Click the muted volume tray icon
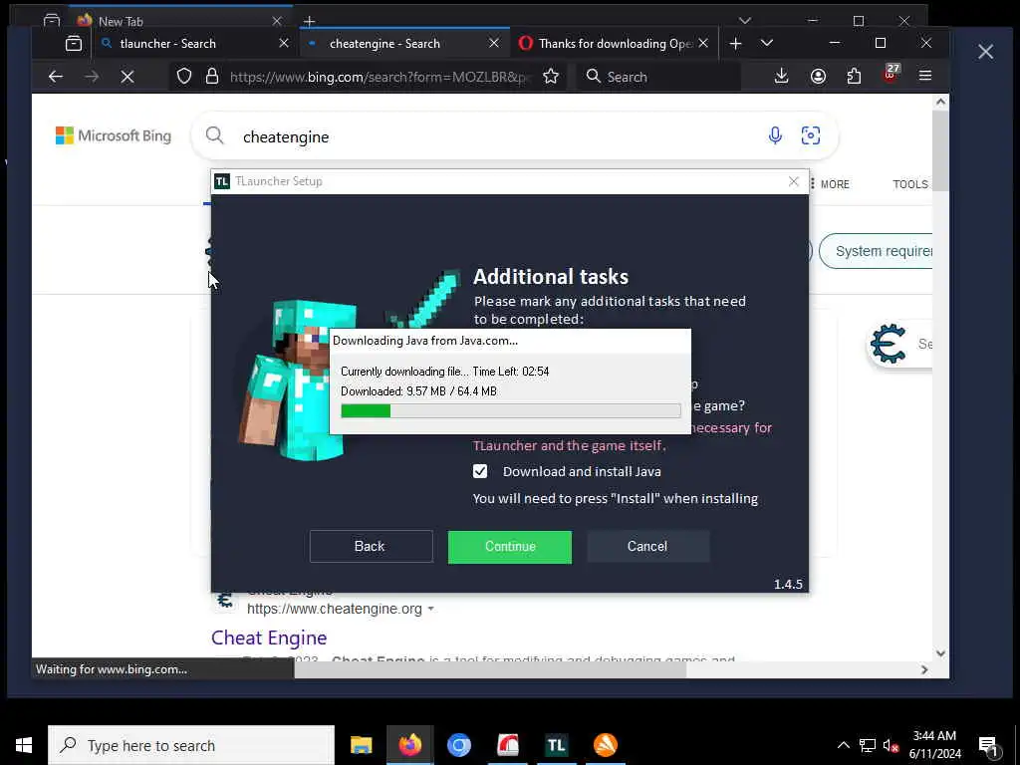Screen dimensions: 1020x765 (892, 746)
